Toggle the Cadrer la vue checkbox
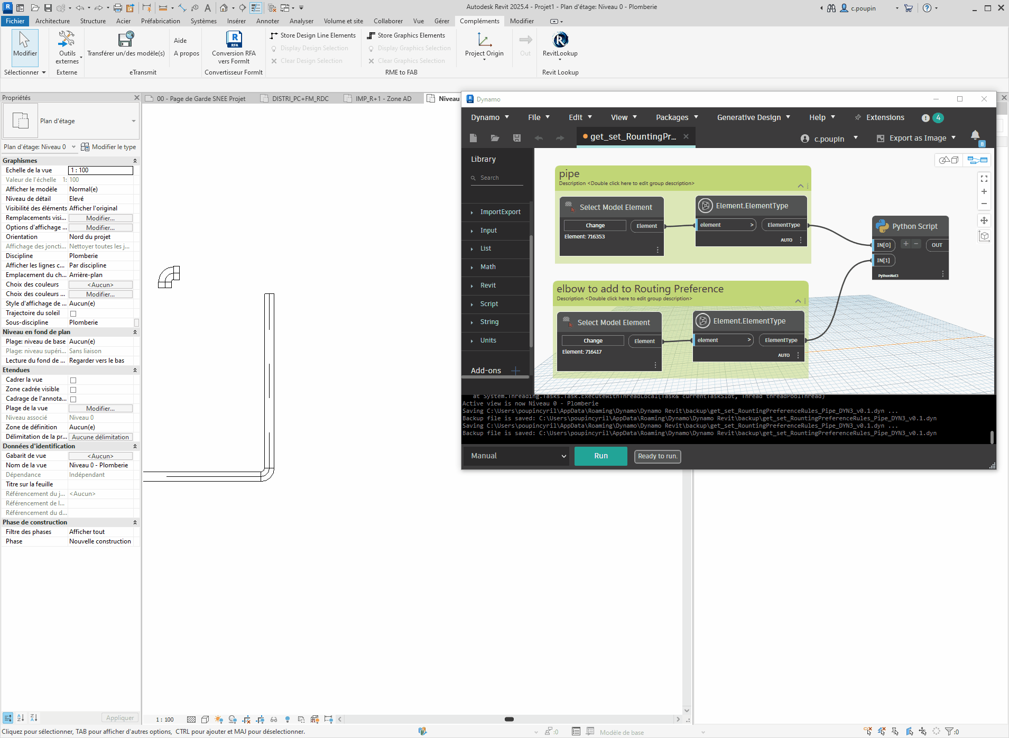 [73, 380]
